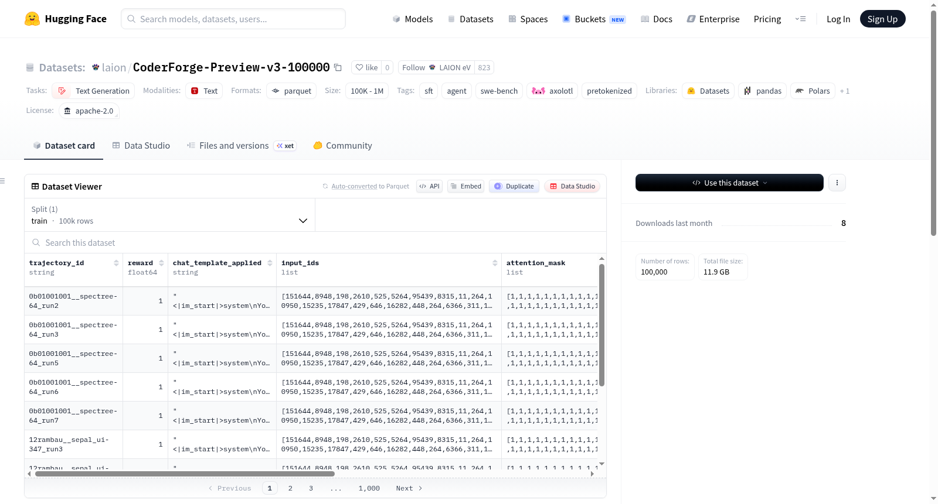Select the Polars library tag

click(813, 91)
